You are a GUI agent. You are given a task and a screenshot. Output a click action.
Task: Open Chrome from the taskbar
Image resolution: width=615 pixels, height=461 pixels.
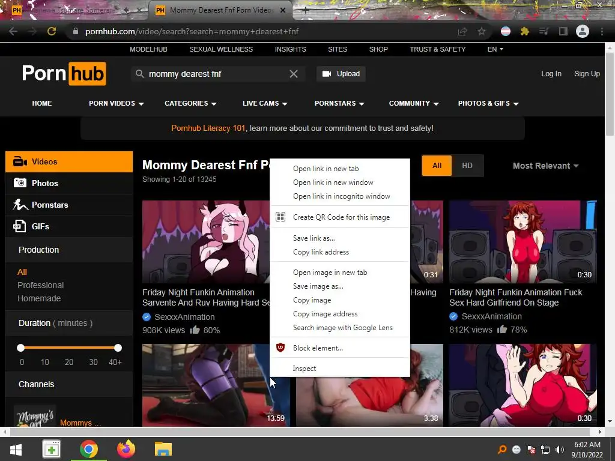click(x=89, y=449)
